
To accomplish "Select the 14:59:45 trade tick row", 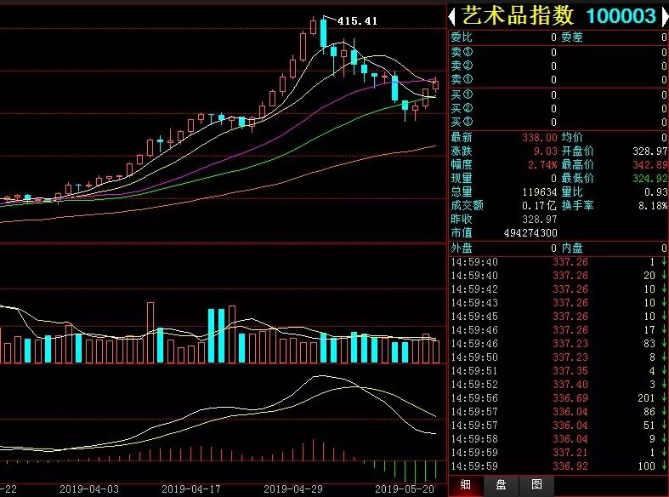I will [558, 317].
